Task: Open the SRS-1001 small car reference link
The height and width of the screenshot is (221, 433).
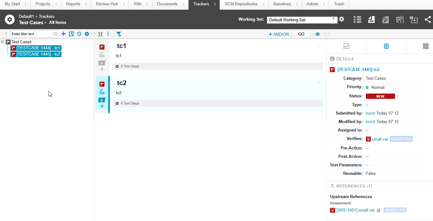Action: click(x=355, y=210)
